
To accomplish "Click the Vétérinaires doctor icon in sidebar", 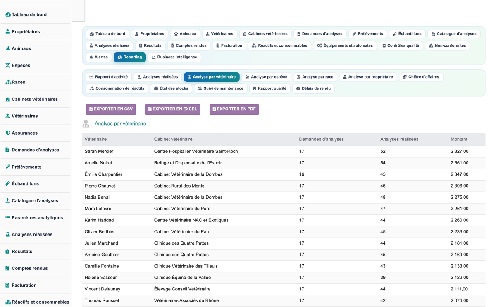I will click(x=8, y=116).
